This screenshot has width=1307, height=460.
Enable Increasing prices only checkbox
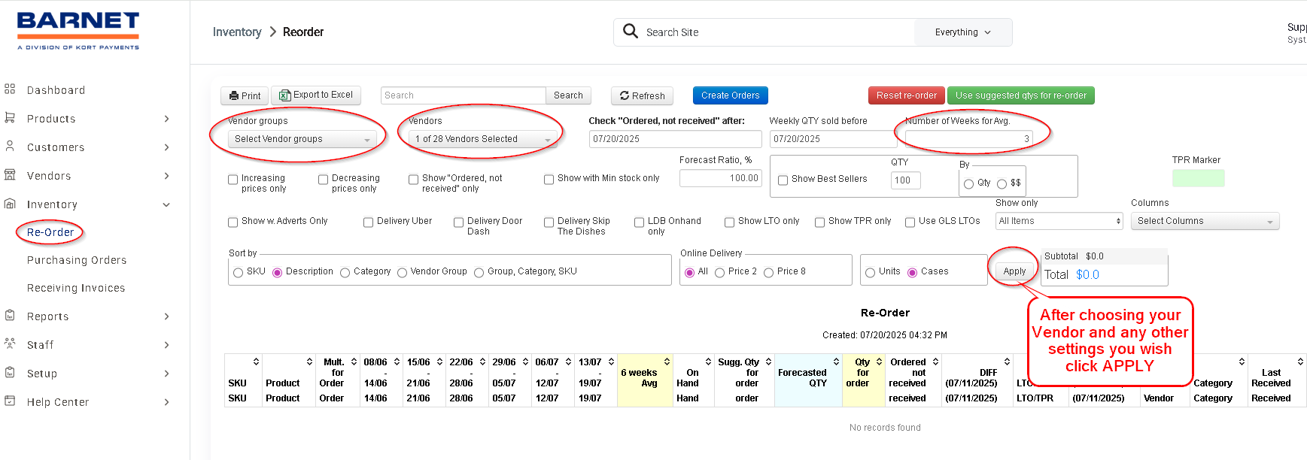[x=233, y=180]
